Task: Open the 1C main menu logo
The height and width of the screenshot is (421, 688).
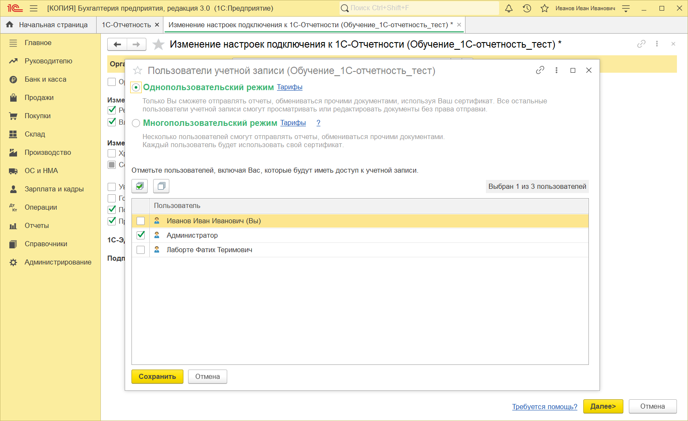Action: (x=15, y=8)
